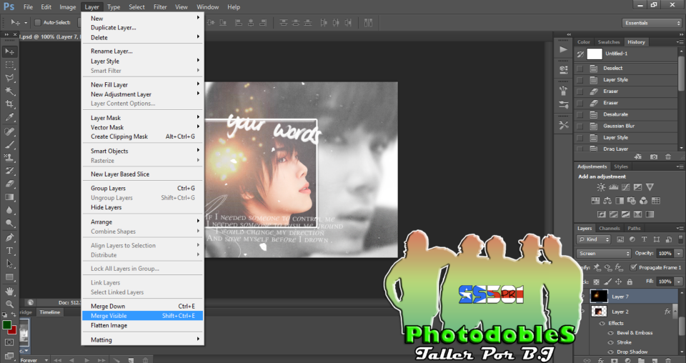The width and height of the screenshot is (686, 363).
Task: Open the Forever looping options dropdown
Action: tap(34, 360)
